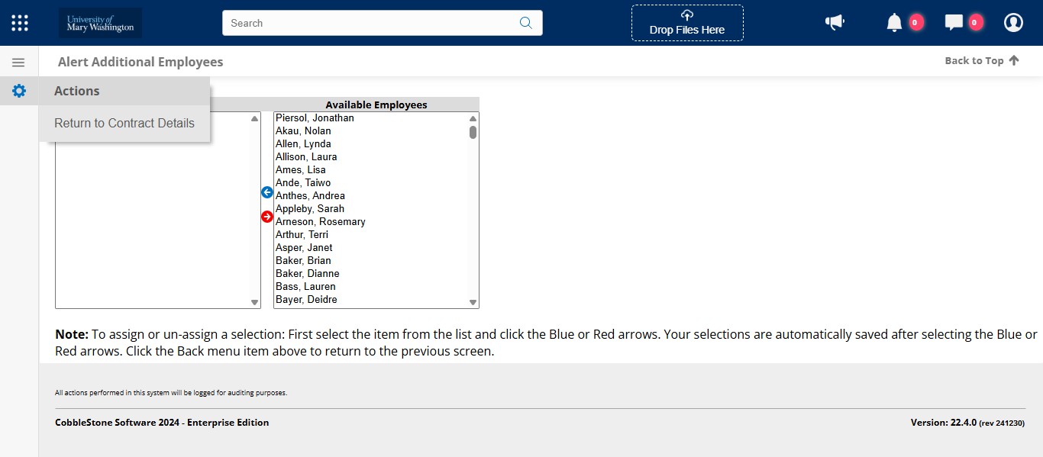The image size is (1043, 457).
Task: Select Akau, Nolan from Available Employees
Action: (x=303, y=130)
